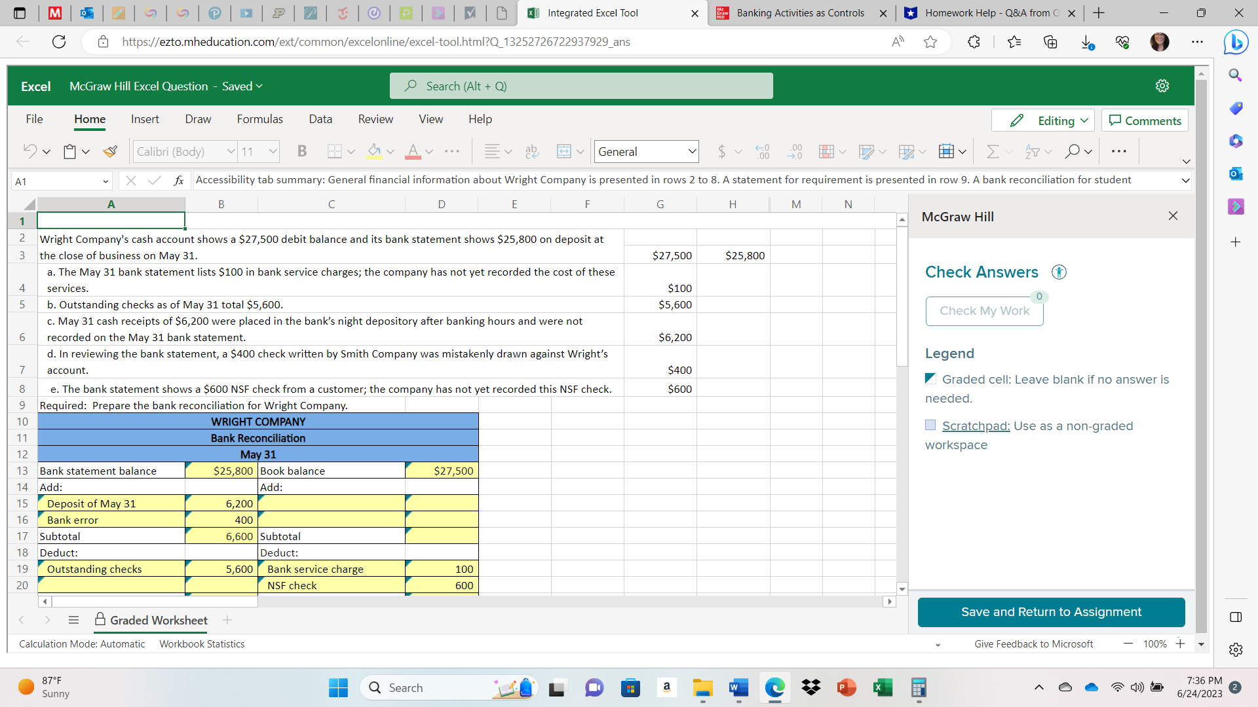Click Save and Return to Assignment
The width and height of the screenshot is (1258, 707).
click(x=1051, y=612)
